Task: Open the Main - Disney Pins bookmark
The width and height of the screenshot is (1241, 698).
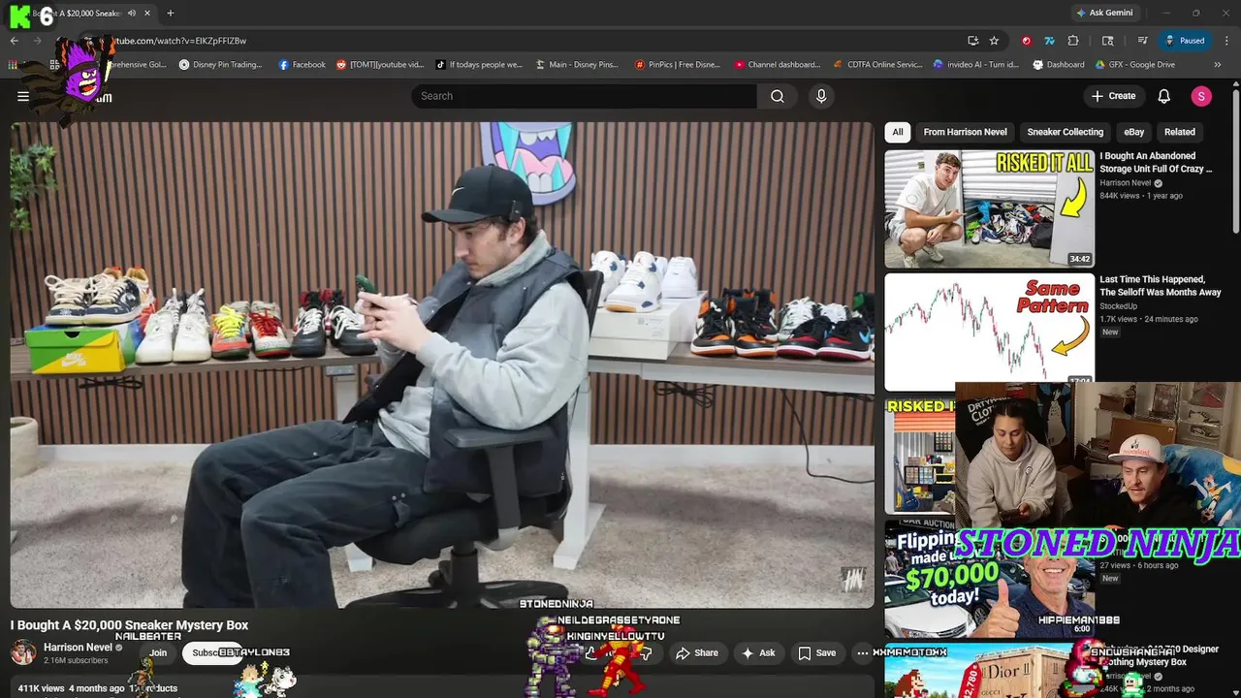Action: pos(576,65)
